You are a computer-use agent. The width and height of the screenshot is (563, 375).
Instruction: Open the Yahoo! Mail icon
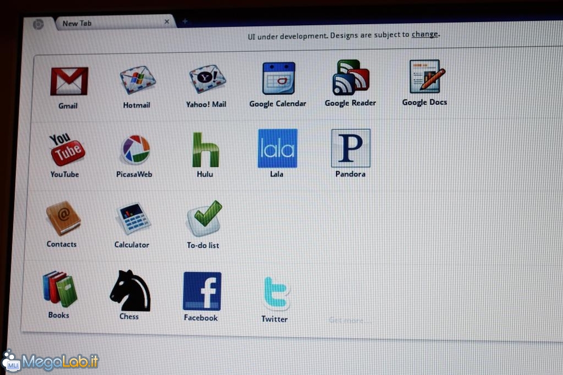click(x=208, y=79)
